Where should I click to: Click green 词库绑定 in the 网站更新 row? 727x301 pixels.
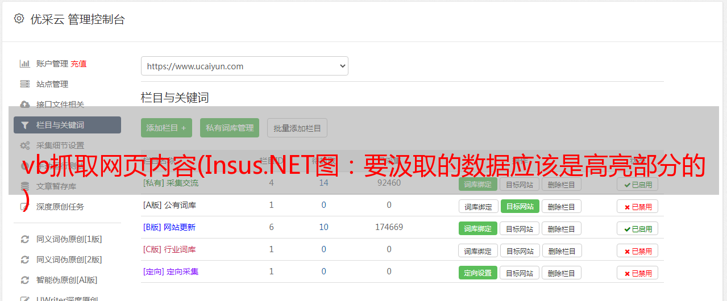pos(478,229)
